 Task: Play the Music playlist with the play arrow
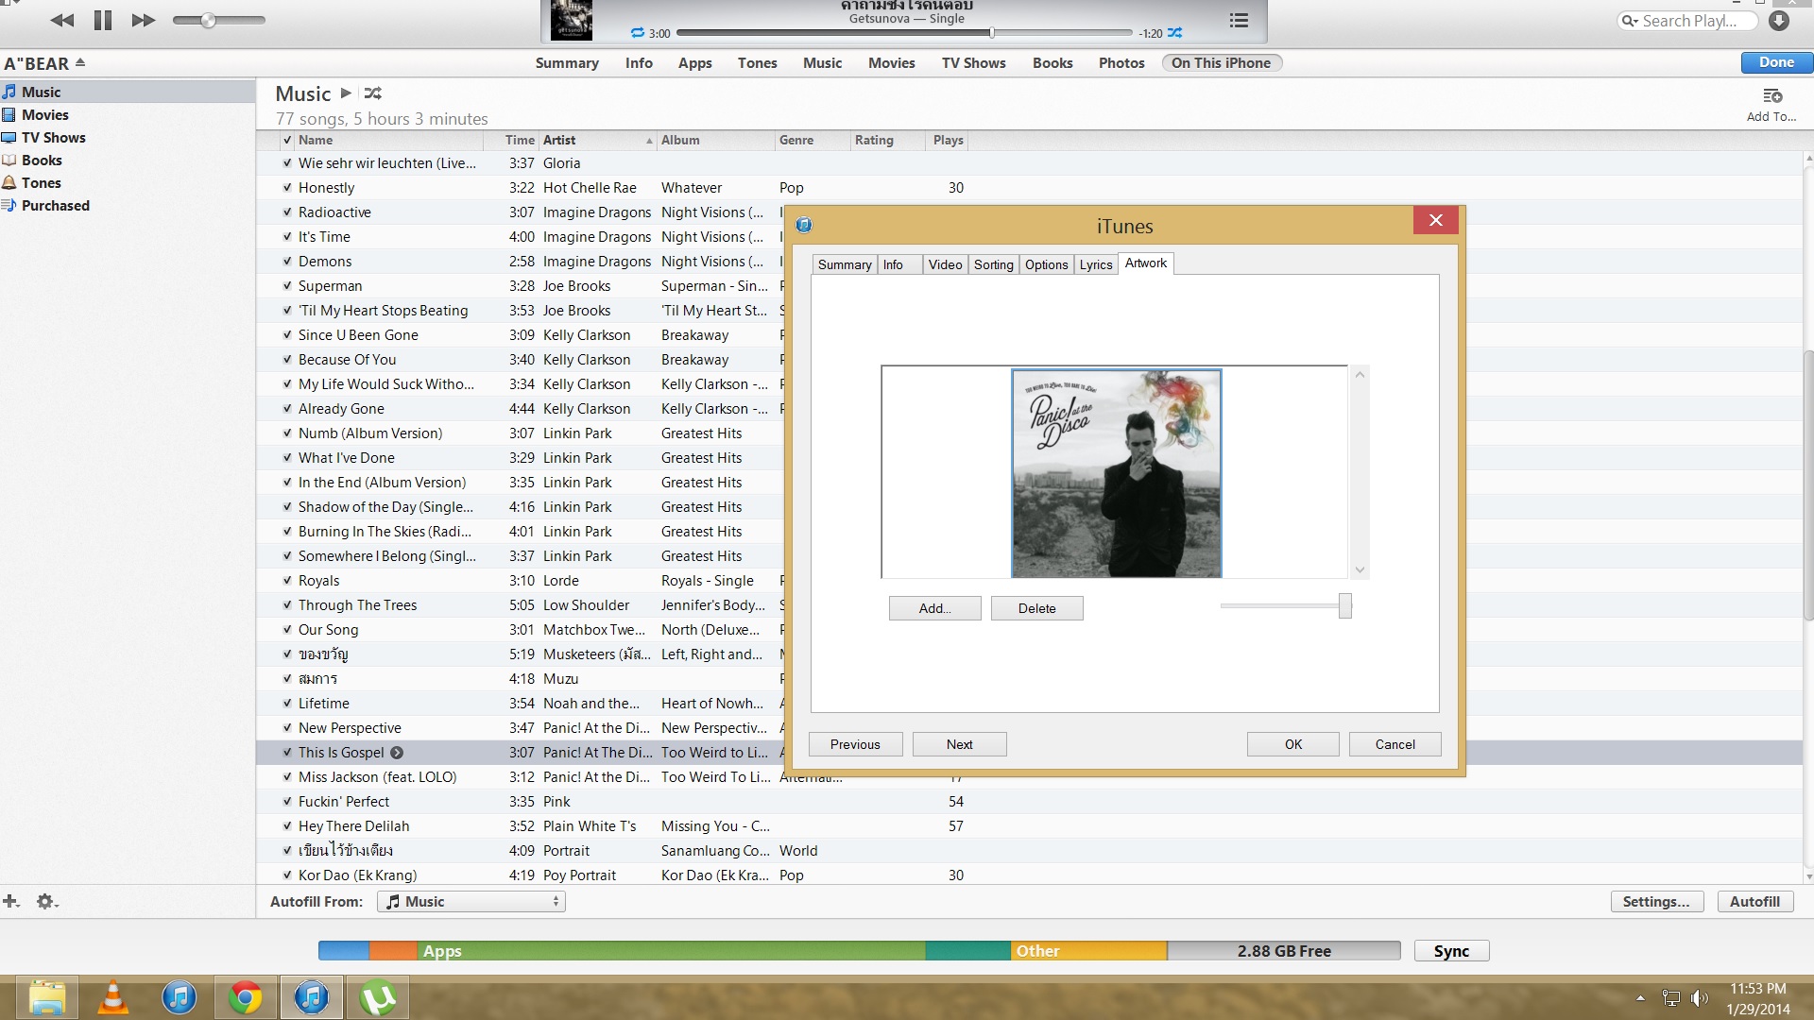pyautogui.click(x=346, y=93)
